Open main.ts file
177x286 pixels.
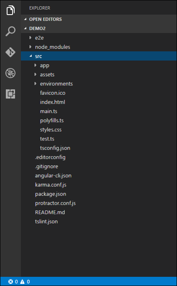click(x=48, y=111)
